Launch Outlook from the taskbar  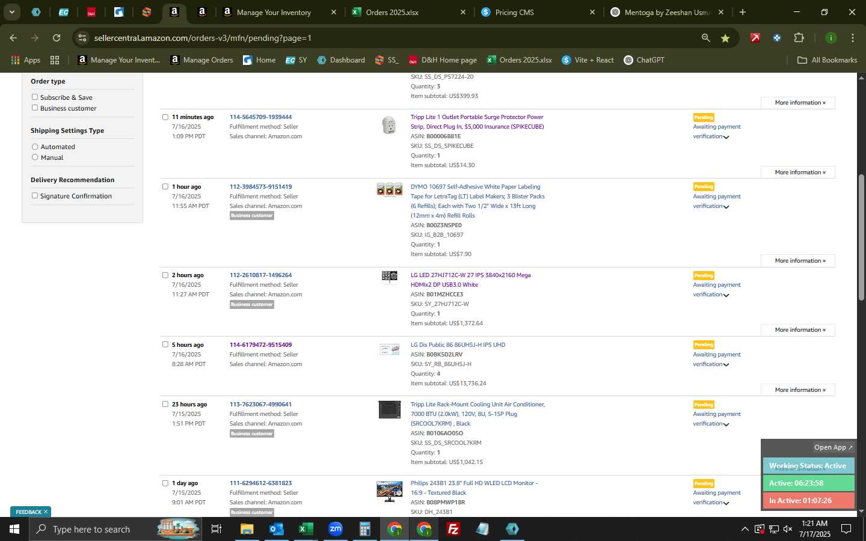coord(276,529)
